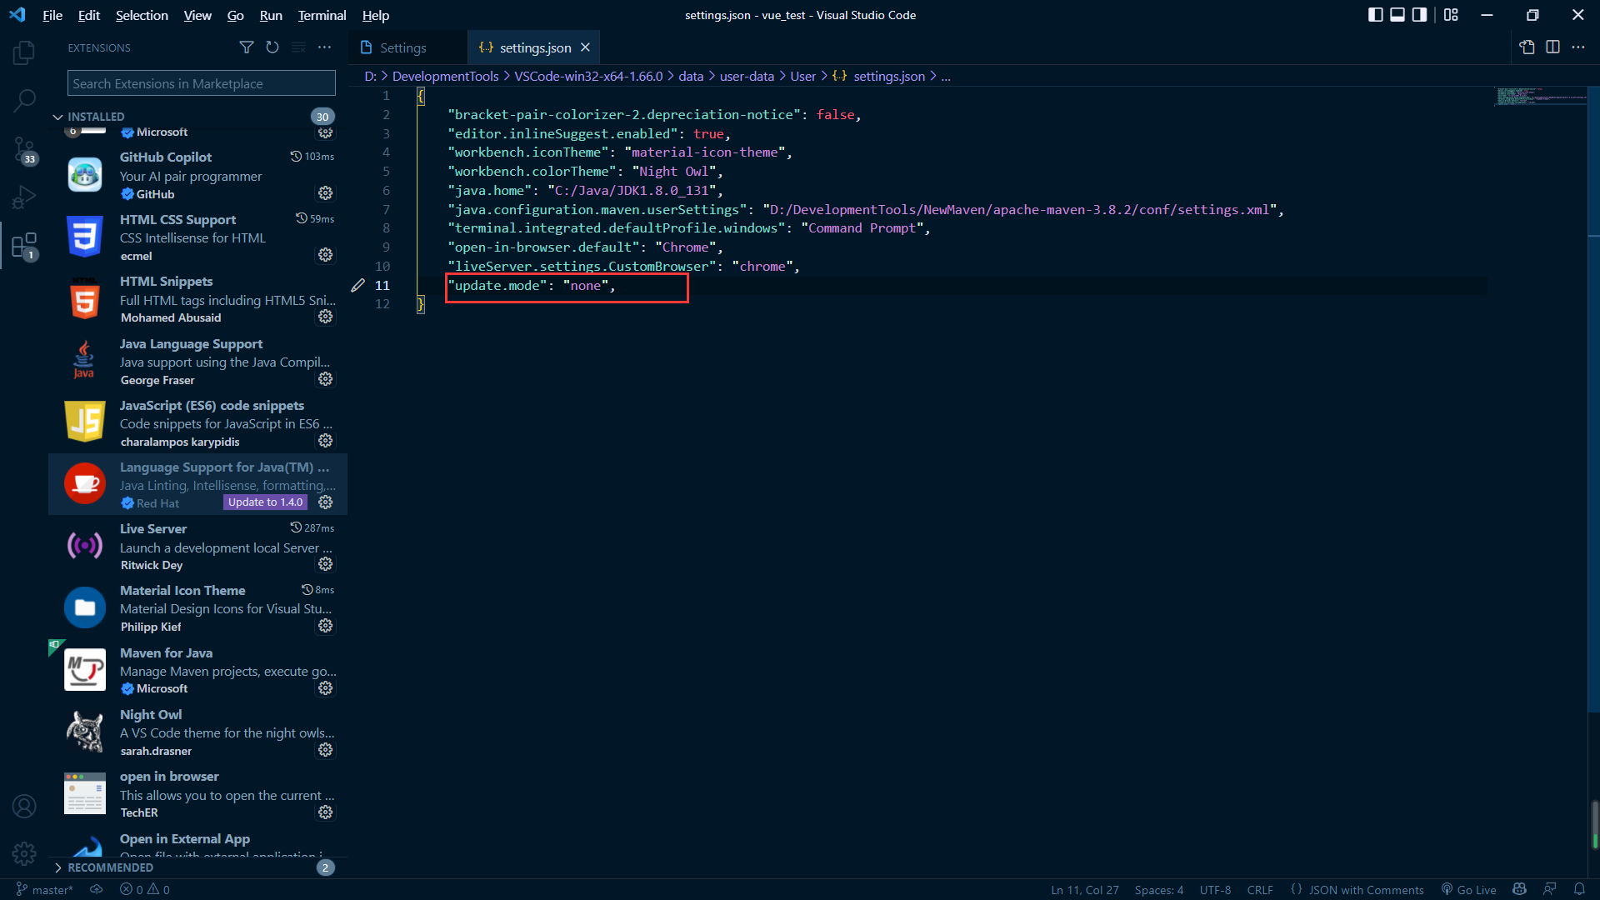Image resolution: width=1600 pixels, height=900 pixels.
Task: Select the Live Server extension entry
Action: 197,547
